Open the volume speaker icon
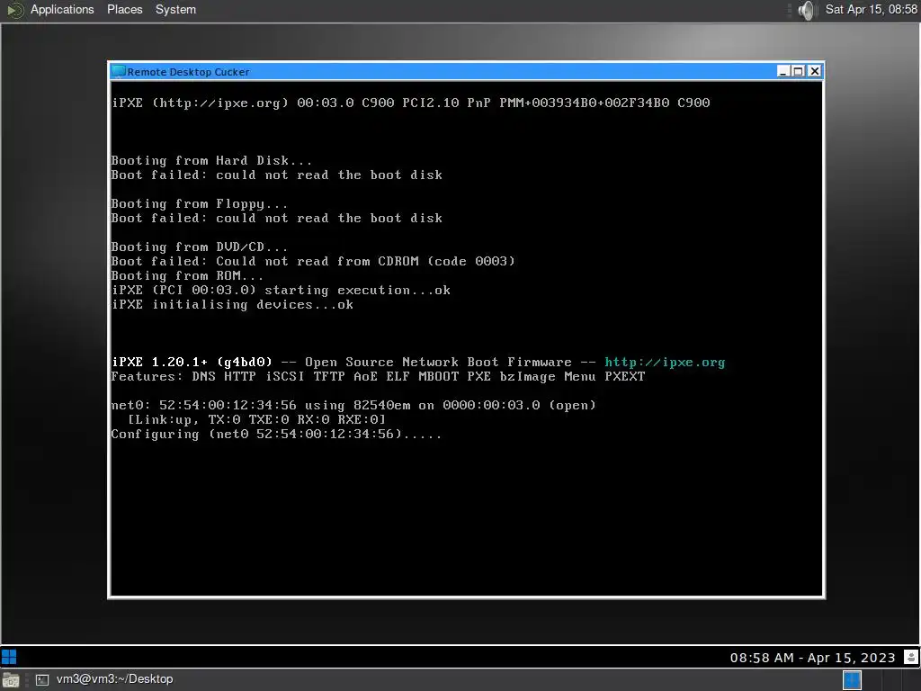This screenshot has height=691, width=921. (x=808, y=10)
